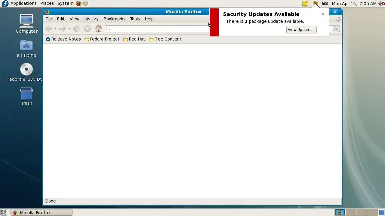
Task: Click the package updater tray icon
Action: [315, 4]
